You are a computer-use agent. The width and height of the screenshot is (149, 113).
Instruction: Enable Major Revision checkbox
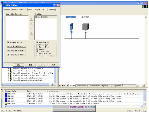(37, 53)
